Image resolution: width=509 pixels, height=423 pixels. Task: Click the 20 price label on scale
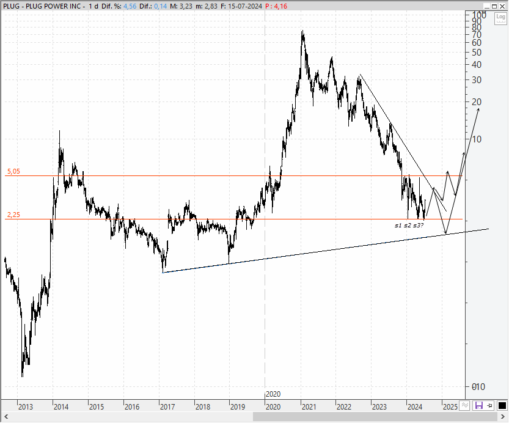(x=476, y=102)
